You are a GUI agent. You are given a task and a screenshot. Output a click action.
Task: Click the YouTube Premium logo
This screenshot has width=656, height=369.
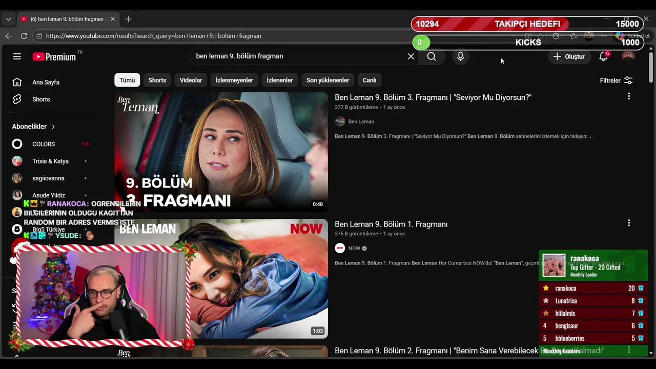click(54, 57)
